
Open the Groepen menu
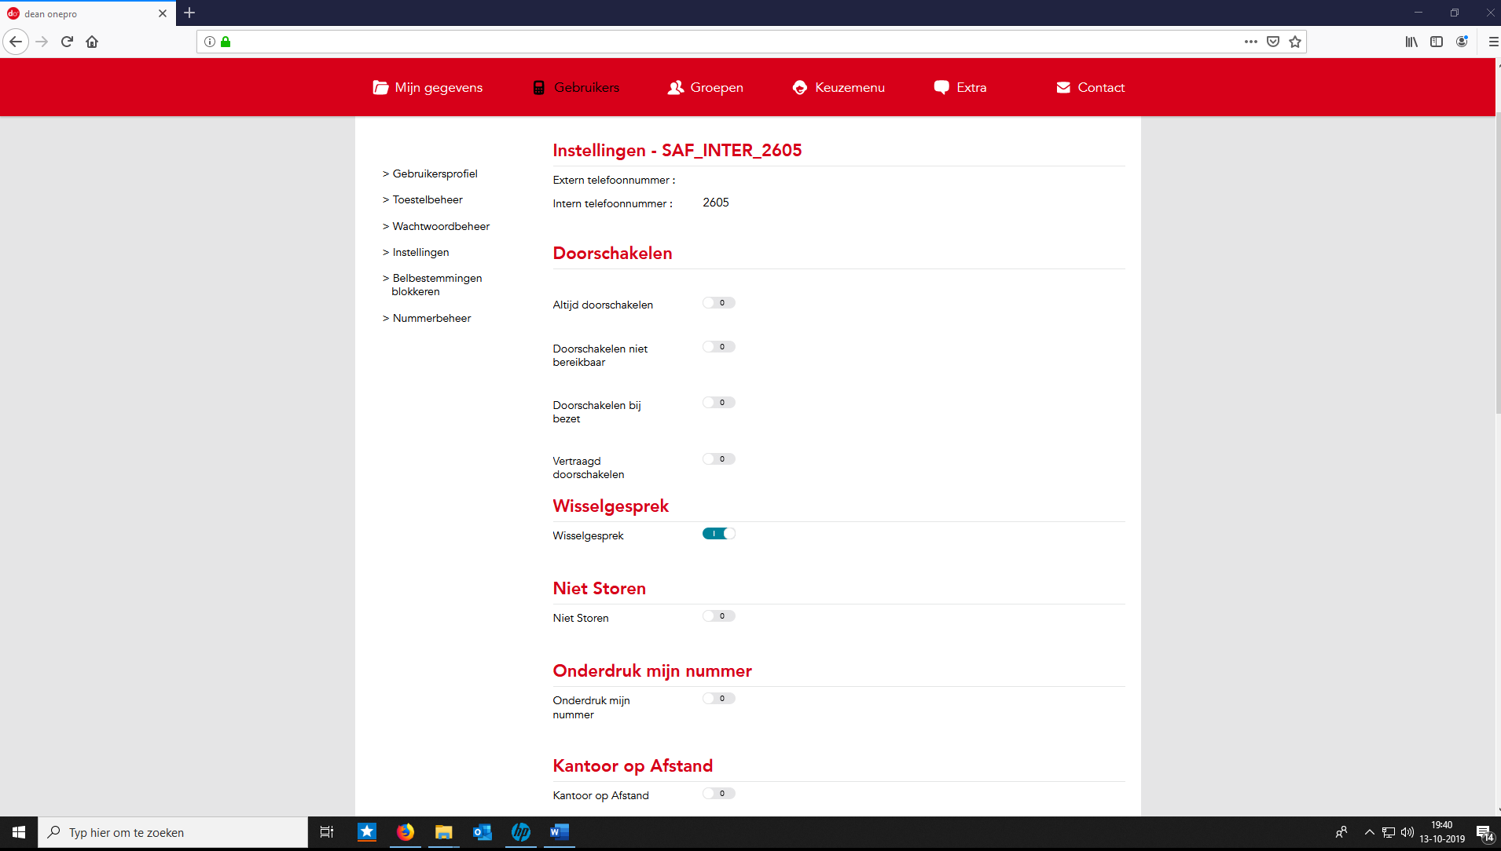(717, 87)
